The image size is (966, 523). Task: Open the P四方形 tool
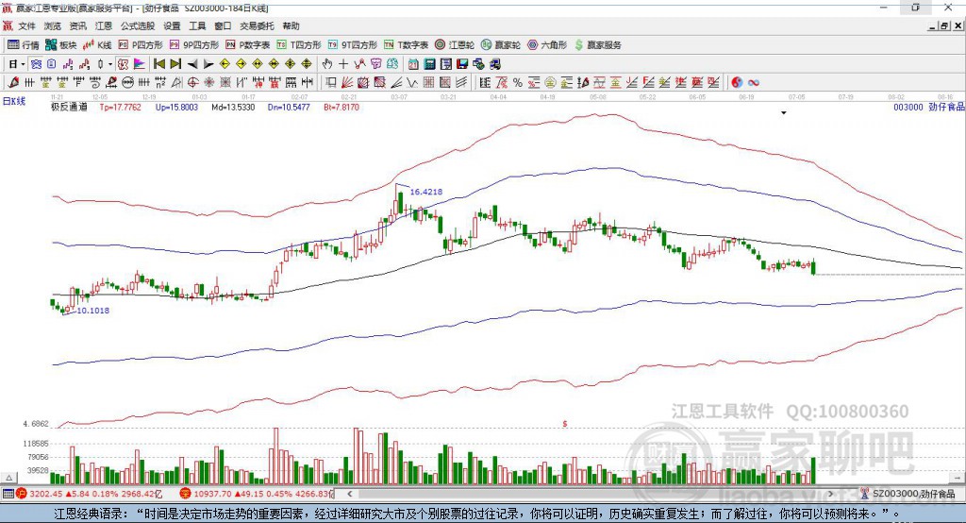(141, 45)
